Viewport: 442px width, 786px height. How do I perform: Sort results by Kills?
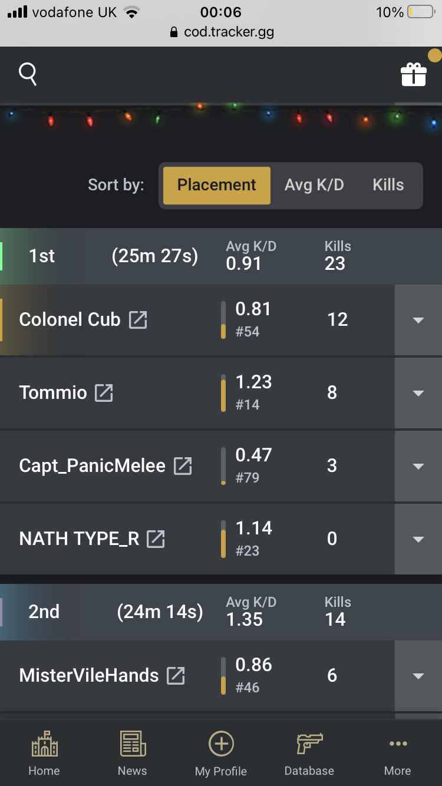388,185
